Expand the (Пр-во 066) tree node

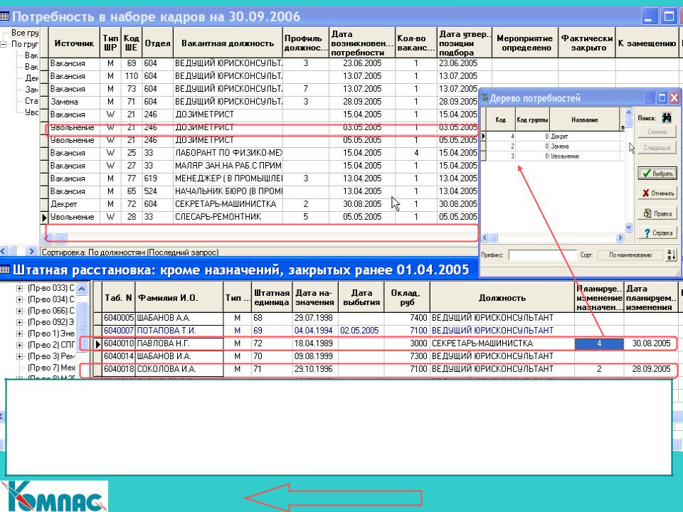coord(19,311)
